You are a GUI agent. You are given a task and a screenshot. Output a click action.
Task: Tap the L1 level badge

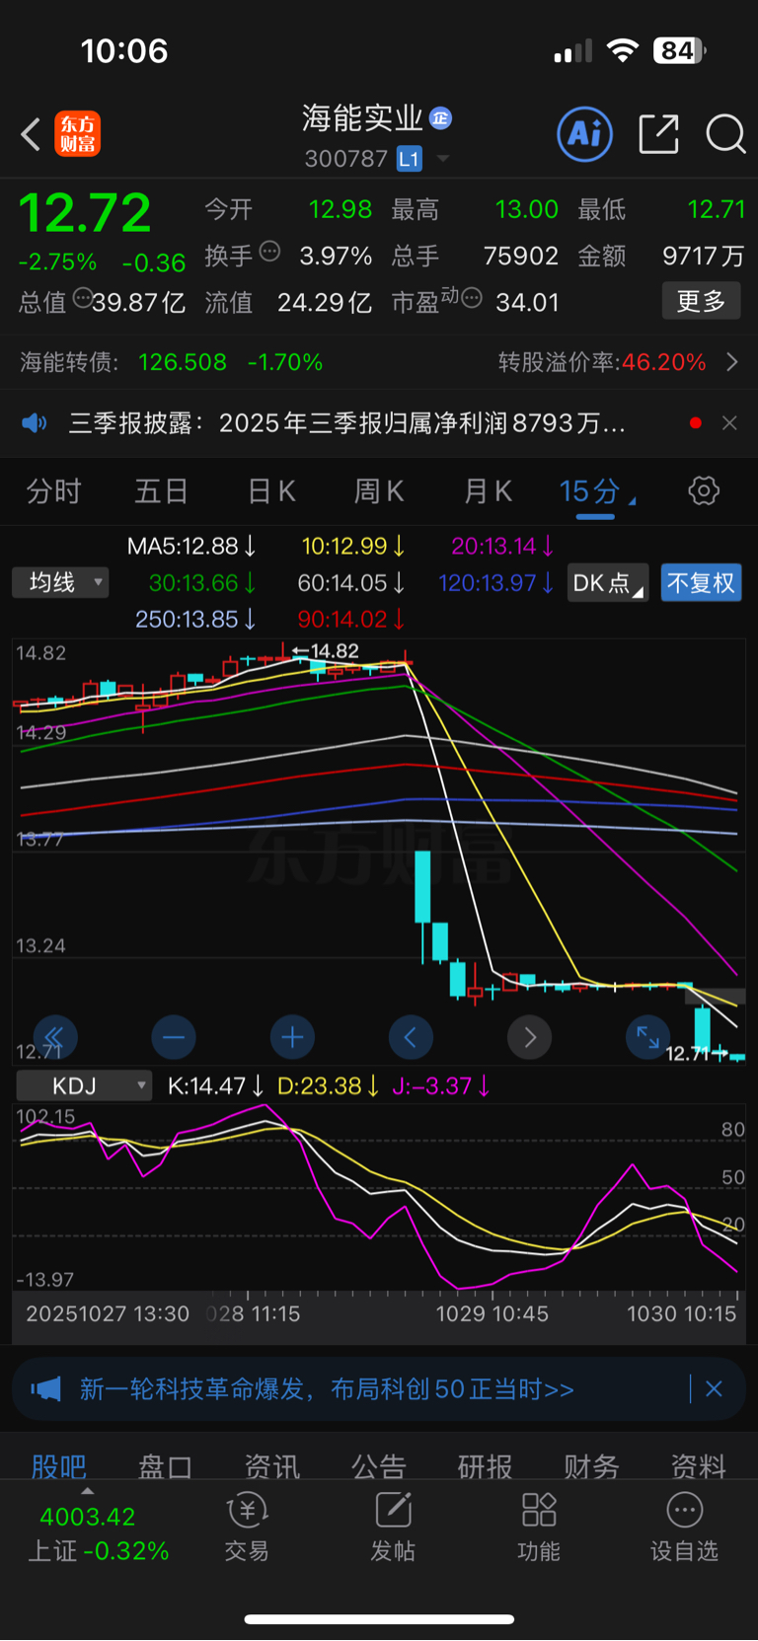[x=409, y=159]
